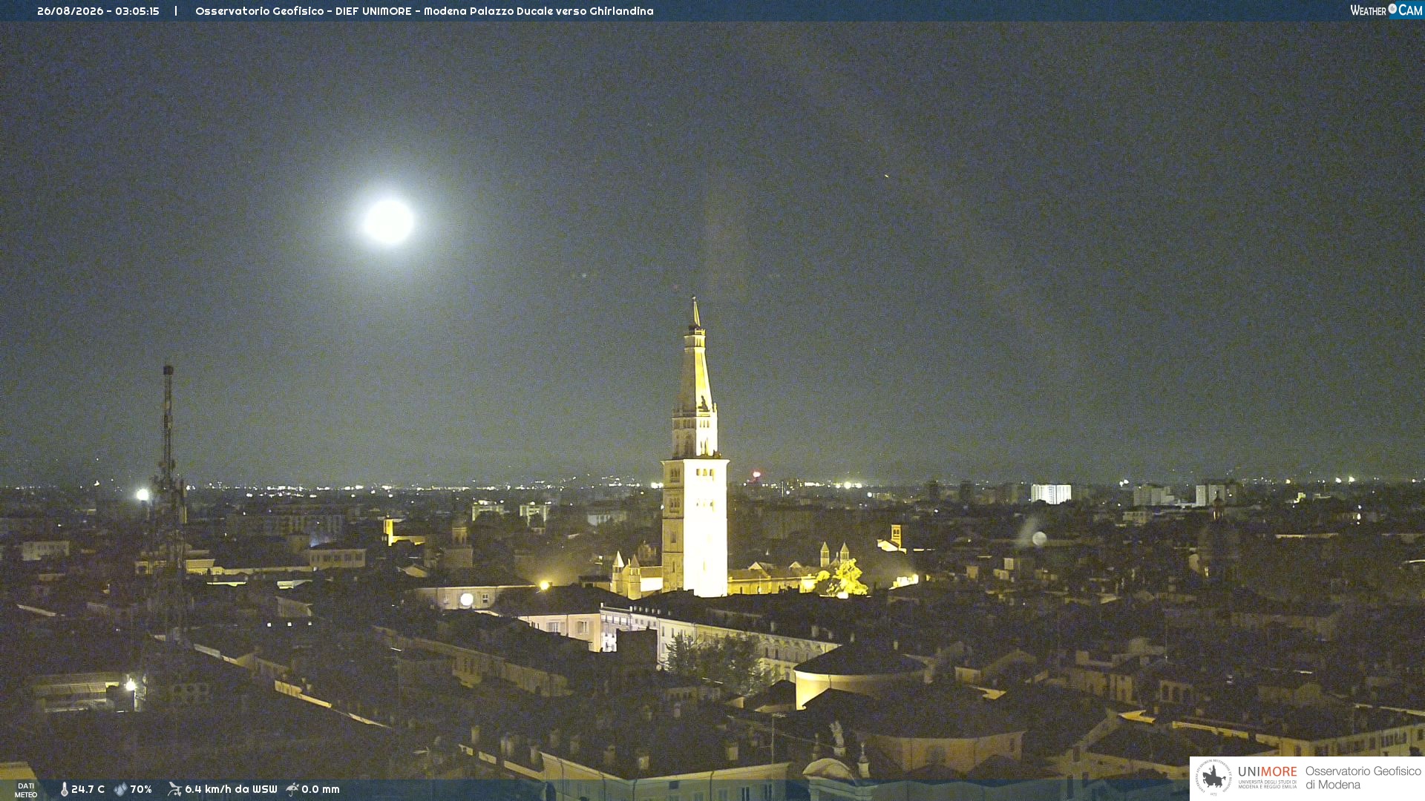Click the lit white high-rise on the horizon
The width and height of the screenshot is (1425, 801).
tap(1051, 493)
